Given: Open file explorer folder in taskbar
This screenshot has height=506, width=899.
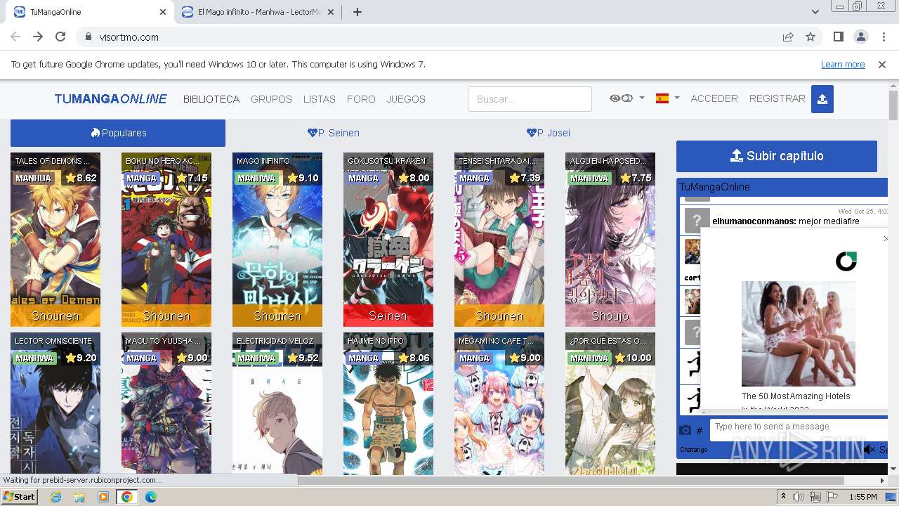Looking at the screenshot, I should tap(79, 497).
